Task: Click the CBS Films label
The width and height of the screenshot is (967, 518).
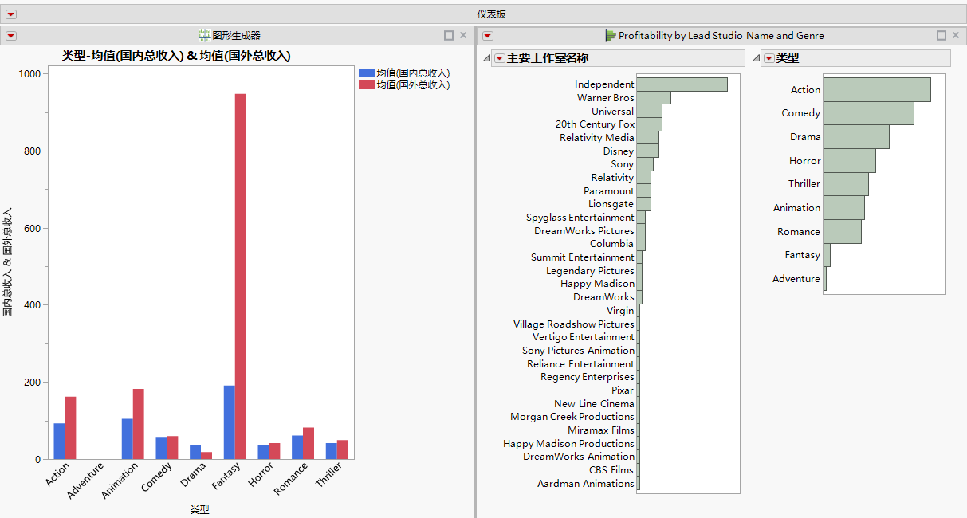Action: tap(611, 470)
